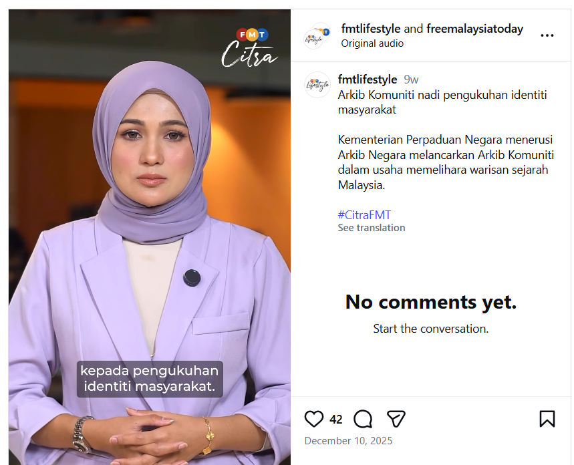Click the caption profile avatar beside fmtlifestyle

(x=317, y=85)
